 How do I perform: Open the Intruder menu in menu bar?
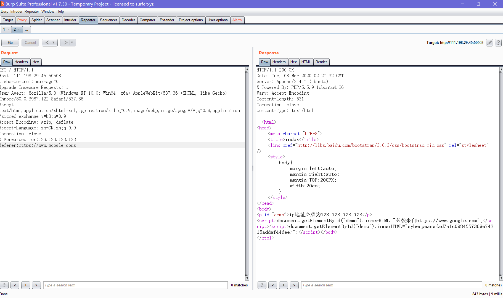pyautogui.click(x=17, y=11)
